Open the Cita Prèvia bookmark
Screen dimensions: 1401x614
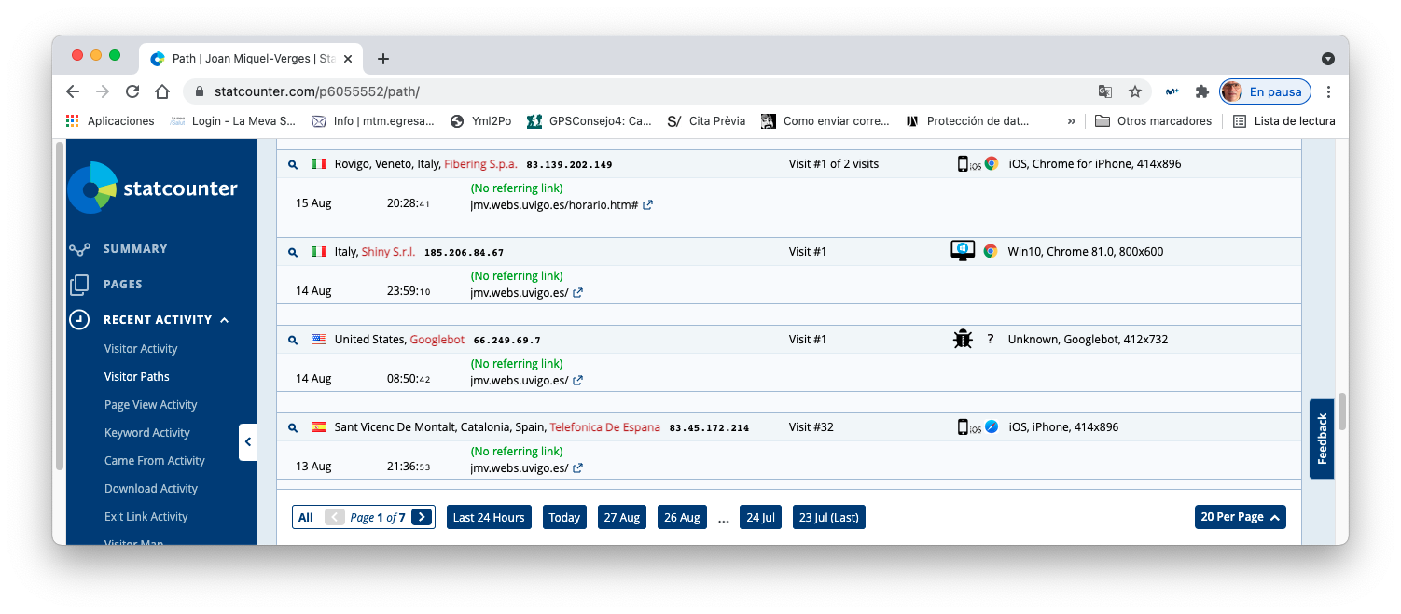[x=706, y=121]
